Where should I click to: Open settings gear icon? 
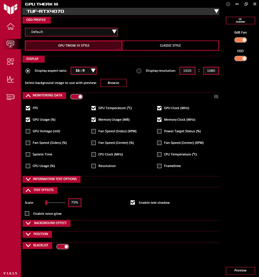click(228, 4)
